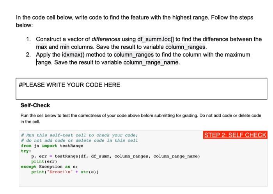Click the Self-Check heading
This screenshot has width=273, height=194.
35,105
